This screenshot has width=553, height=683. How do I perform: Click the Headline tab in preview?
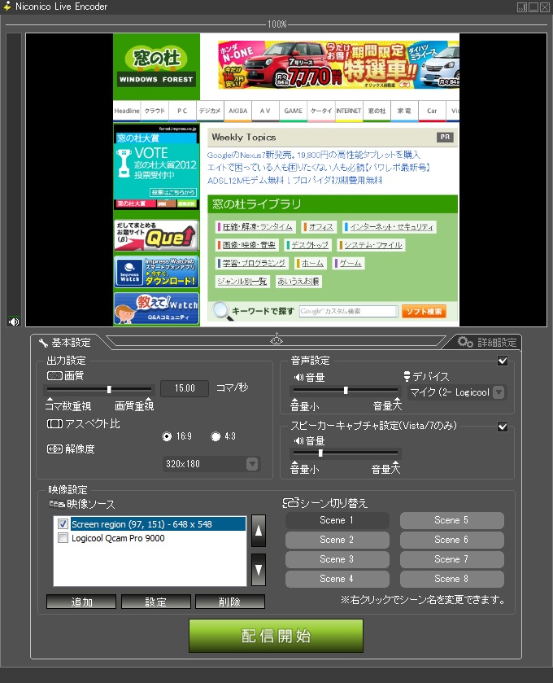click(127, 111)
